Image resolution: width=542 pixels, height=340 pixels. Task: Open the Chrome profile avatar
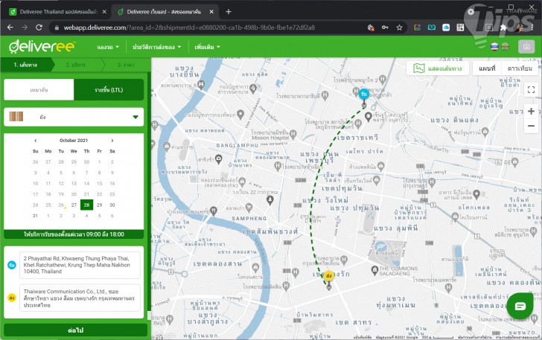518,28
